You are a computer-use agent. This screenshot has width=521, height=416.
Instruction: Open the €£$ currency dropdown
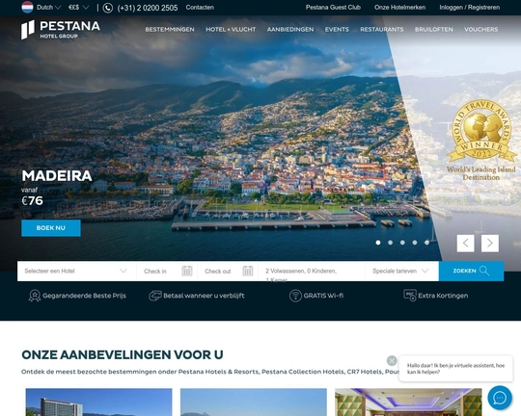click(78, 8)
